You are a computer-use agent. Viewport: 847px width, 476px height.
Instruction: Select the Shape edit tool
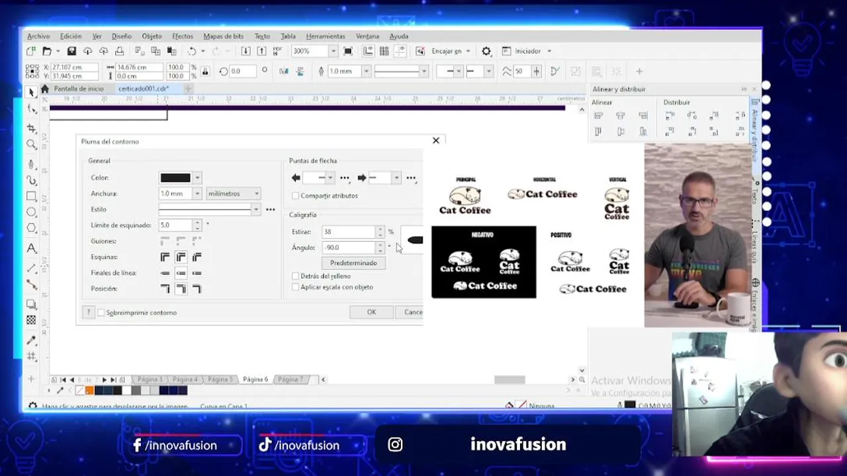tap(31, 109)
